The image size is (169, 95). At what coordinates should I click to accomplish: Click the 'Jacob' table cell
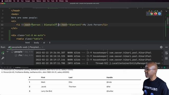(x=44, y=87)
